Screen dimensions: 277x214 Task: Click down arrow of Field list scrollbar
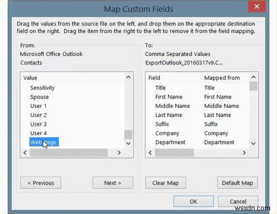(x=253, y=143)
